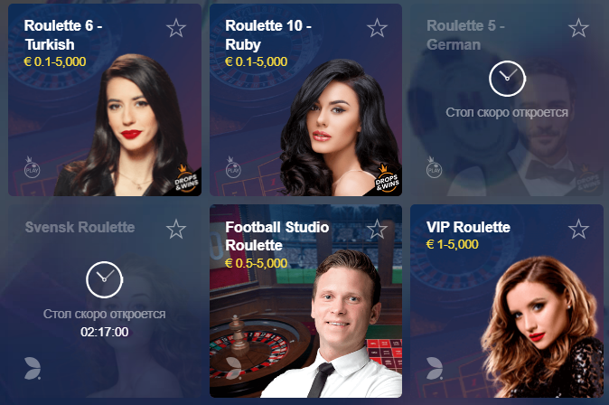Viewport: 609px width, 405px height.
Task: Click Pragmatic Play logo on Roulette 10 card
Action: (233, 167)
